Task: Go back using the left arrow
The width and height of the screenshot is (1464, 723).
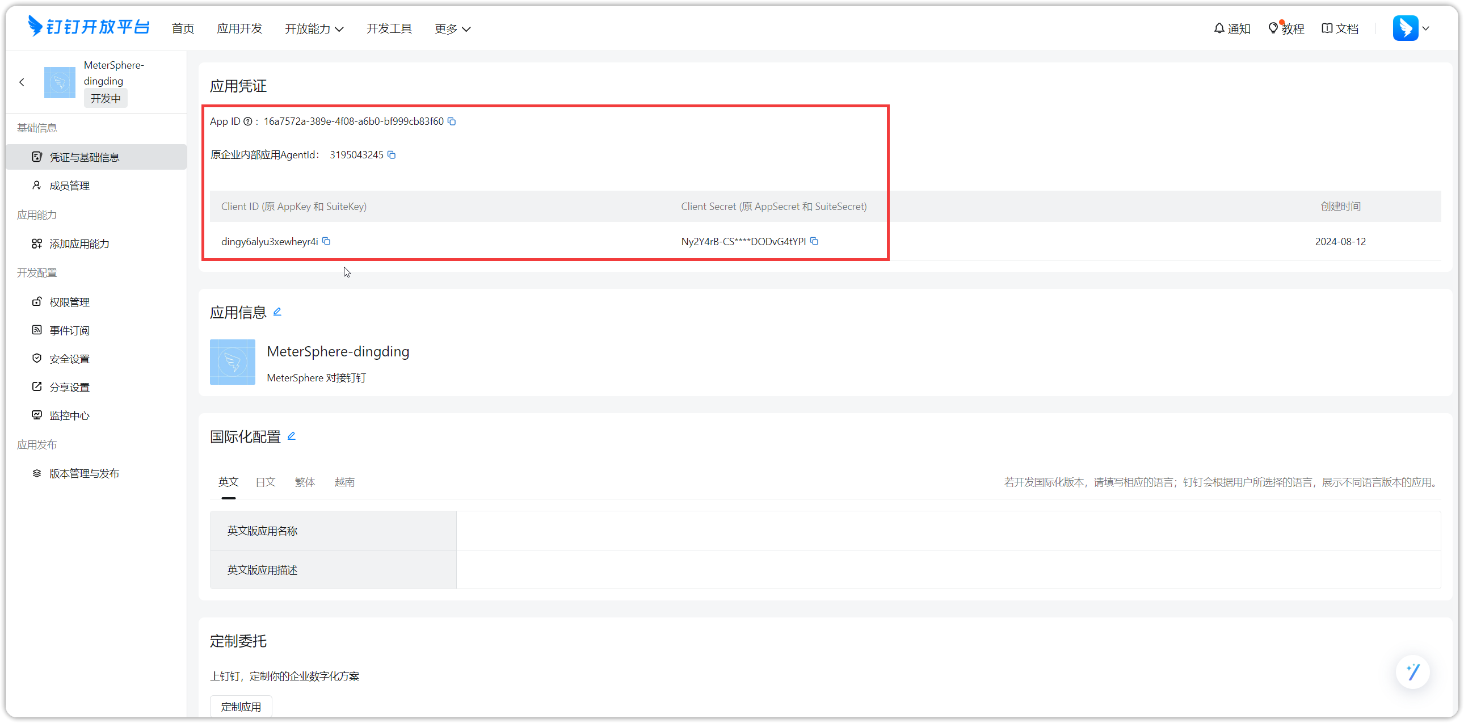Action: tap(22, 82)
